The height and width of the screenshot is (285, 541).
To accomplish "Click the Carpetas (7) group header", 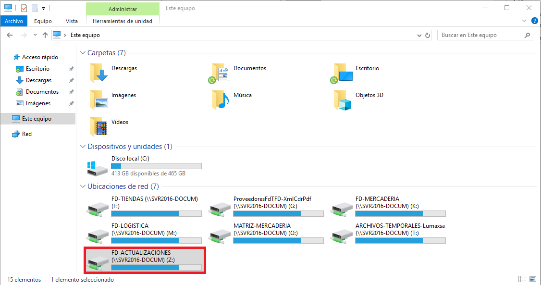I will point(106,53).
